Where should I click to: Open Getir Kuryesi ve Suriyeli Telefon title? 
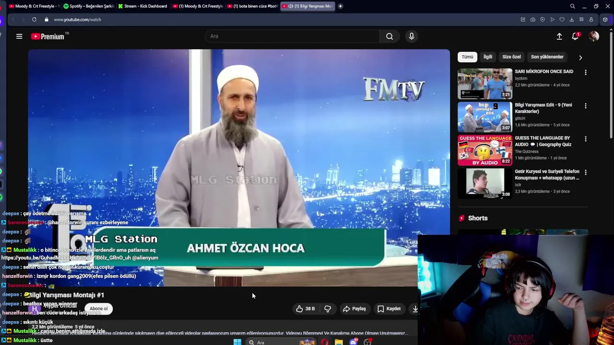[x=547, y=174]
